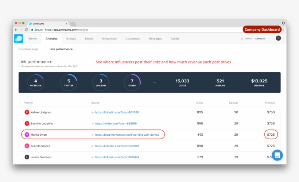Click the 895 clicks value
This screenshot has width=299, height=182.
click(200, 112)
